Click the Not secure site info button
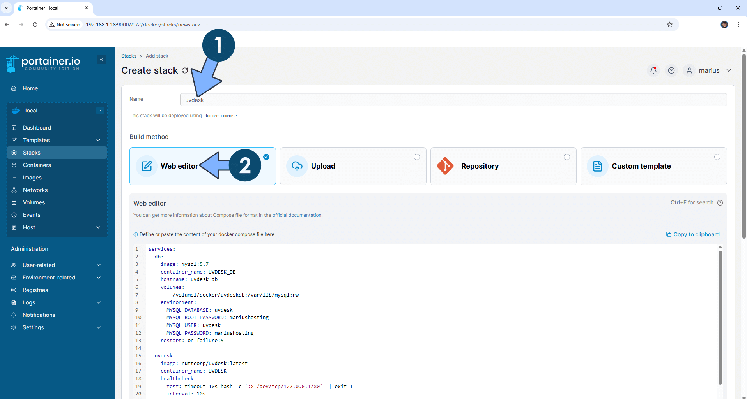 pyautogui.click(x=65, y=25)
